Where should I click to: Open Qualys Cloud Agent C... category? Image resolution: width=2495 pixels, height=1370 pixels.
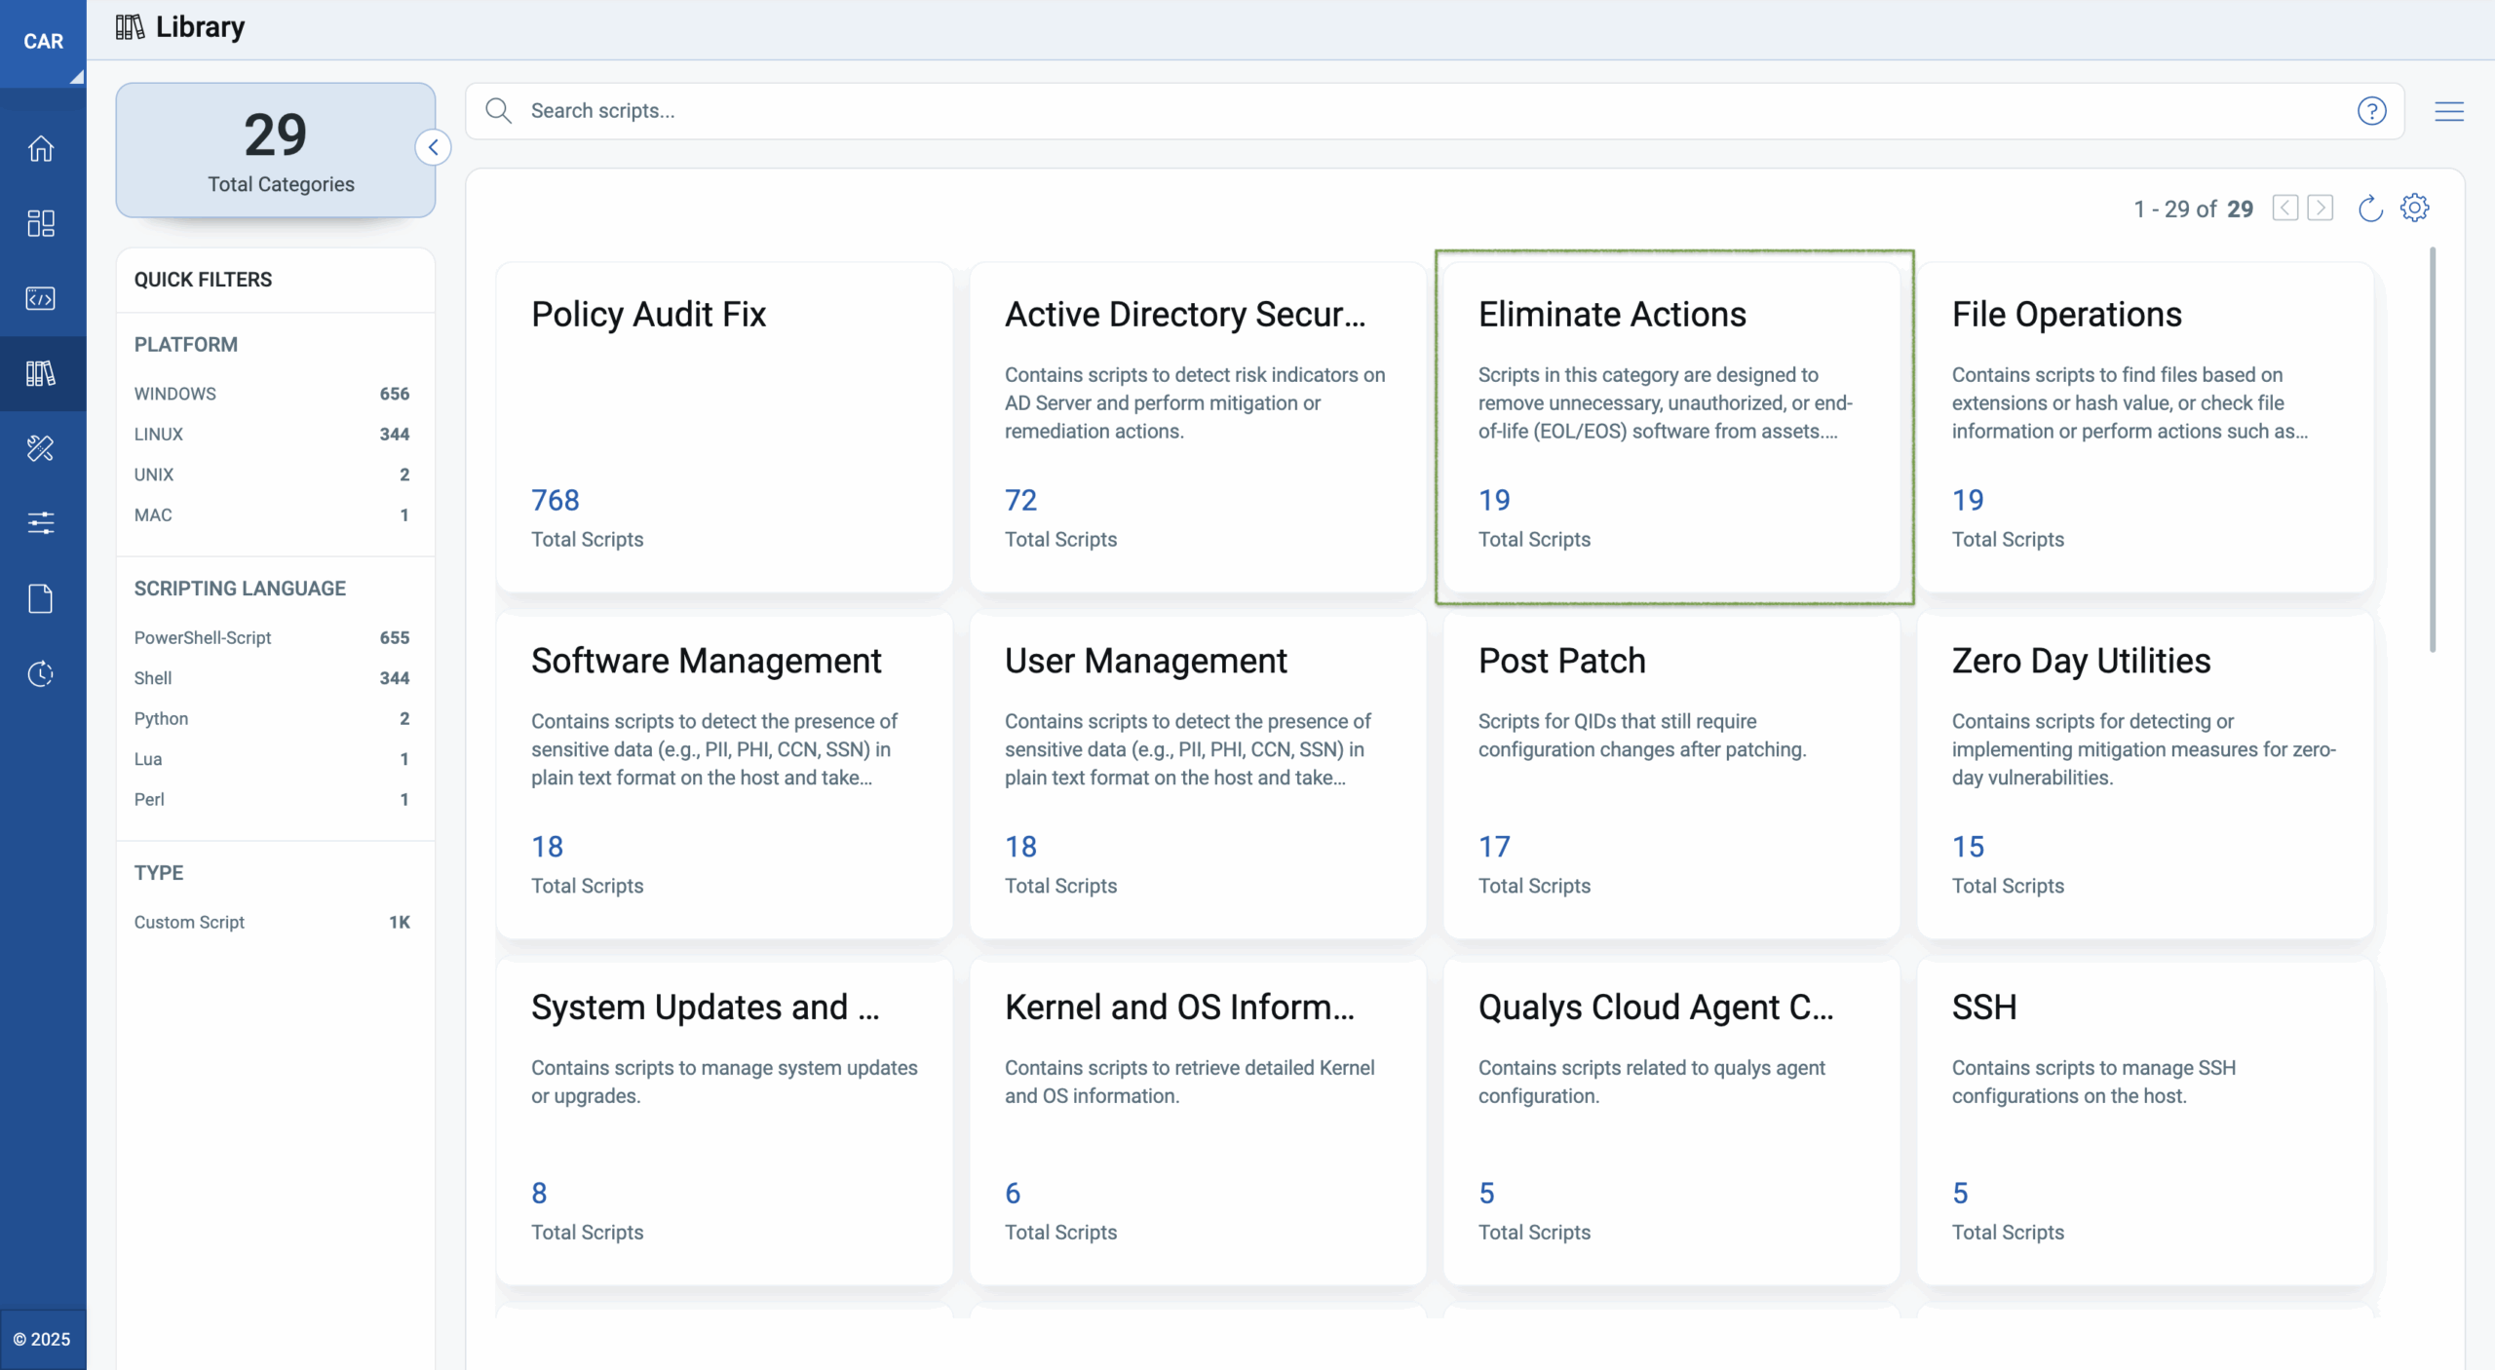[x=1671, y=1121]
